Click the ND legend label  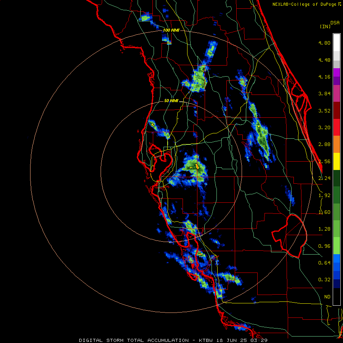click(x=327, y=297)
